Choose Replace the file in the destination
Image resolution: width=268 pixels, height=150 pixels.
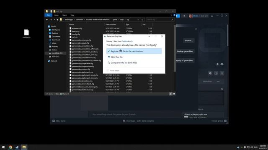(x=134, y=51)
